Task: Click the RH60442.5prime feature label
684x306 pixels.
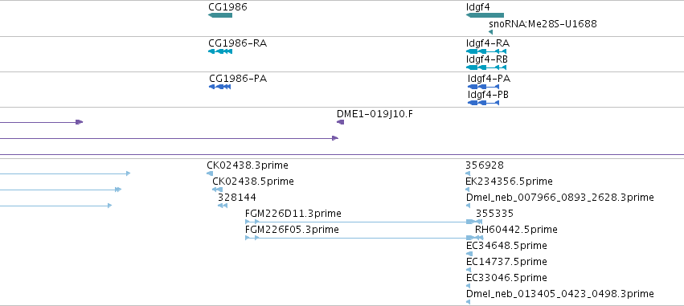Action: (516, 230)
